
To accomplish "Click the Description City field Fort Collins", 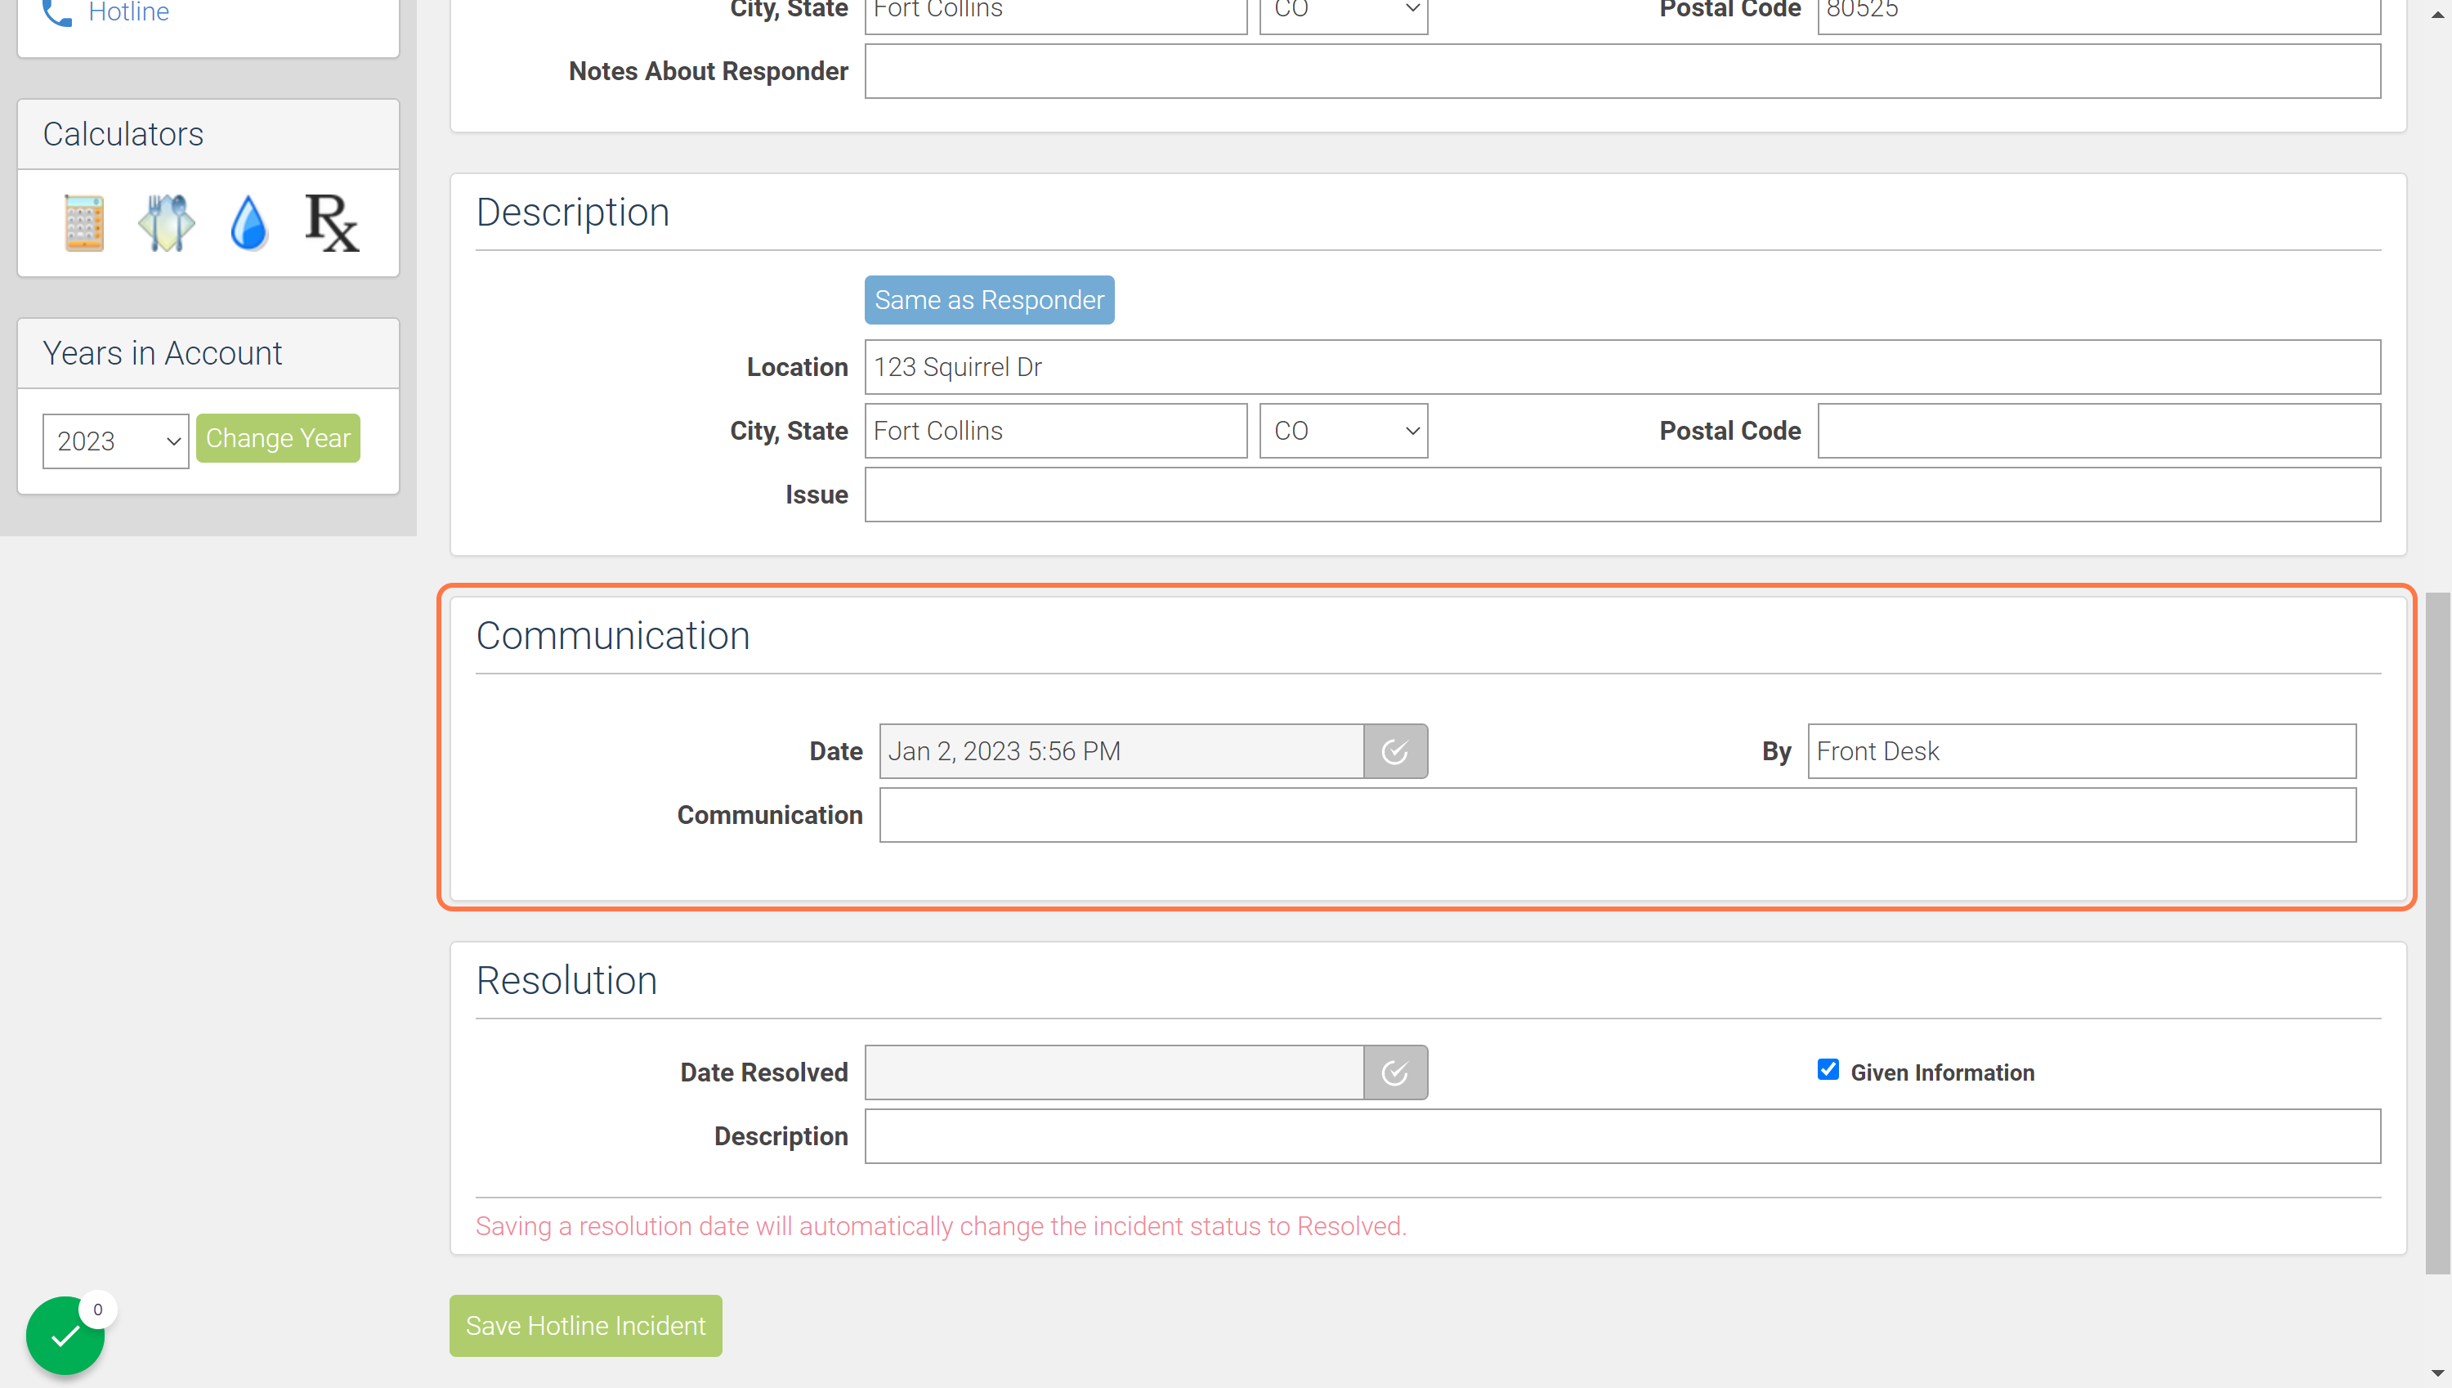I will (1056, 431).
